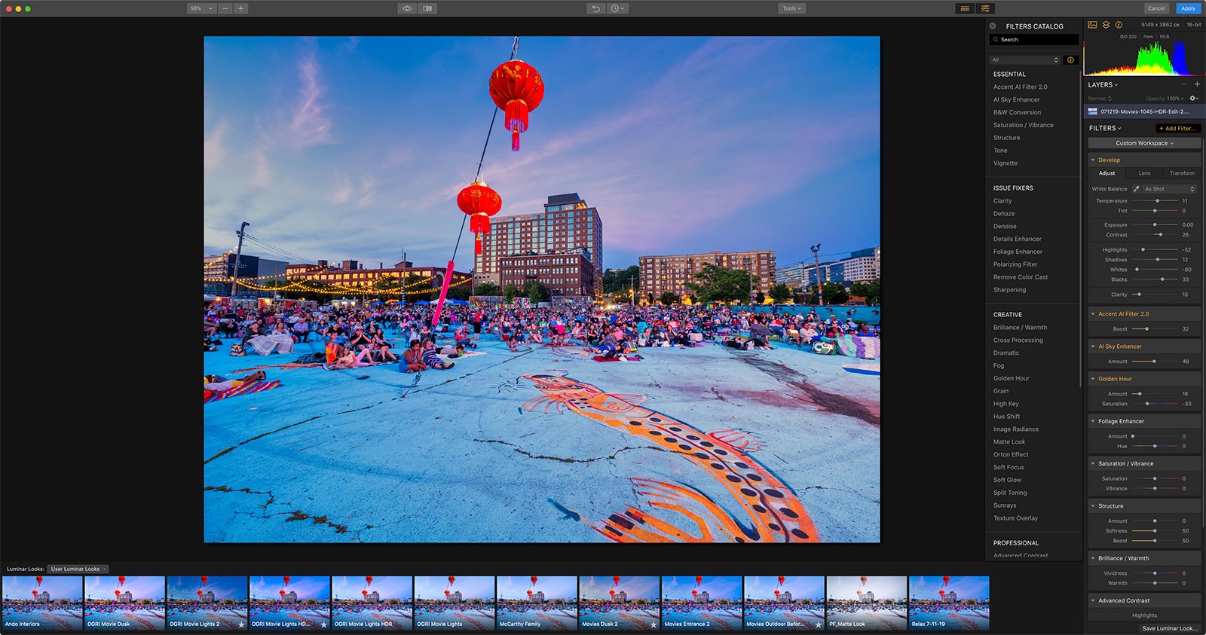Click the zoom in plus icon

pos(241,8)
